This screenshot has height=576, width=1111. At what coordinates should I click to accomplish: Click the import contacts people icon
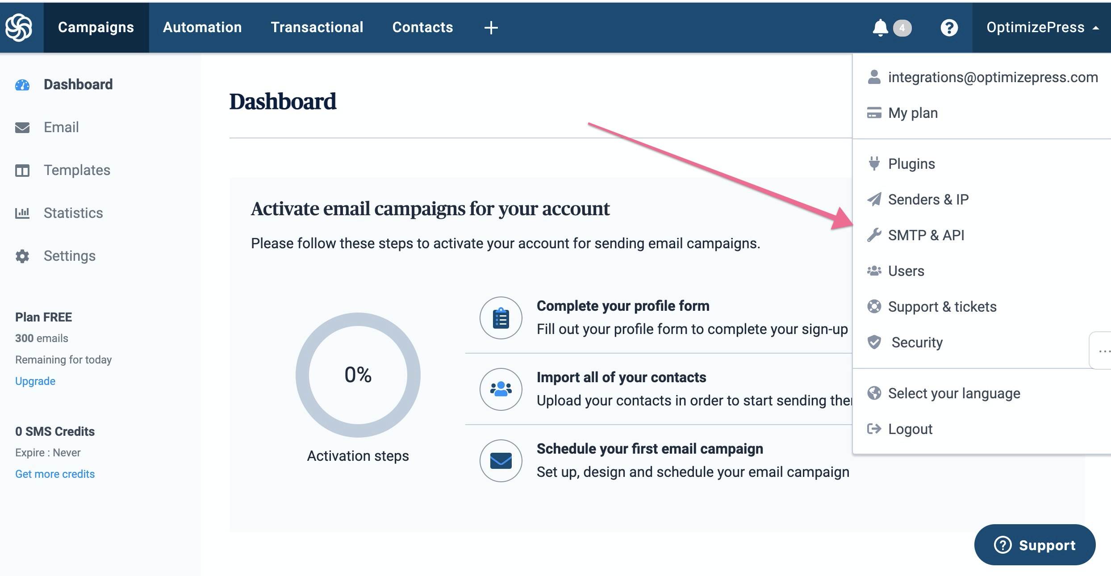(x=501, y=389)
